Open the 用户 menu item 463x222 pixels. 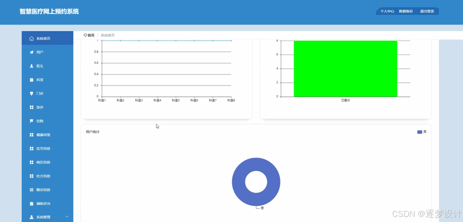pyautogui.click(x=47, y=52)
